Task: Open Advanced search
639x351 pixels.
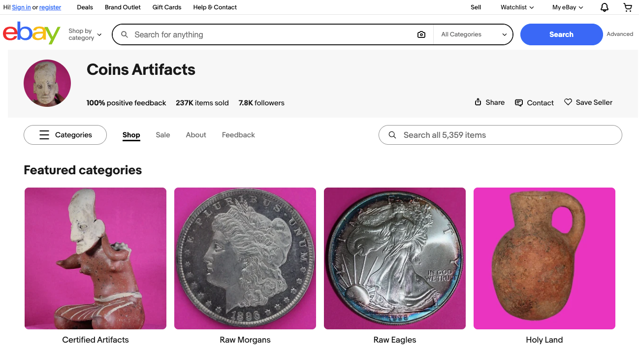Action: coord(619,34)
